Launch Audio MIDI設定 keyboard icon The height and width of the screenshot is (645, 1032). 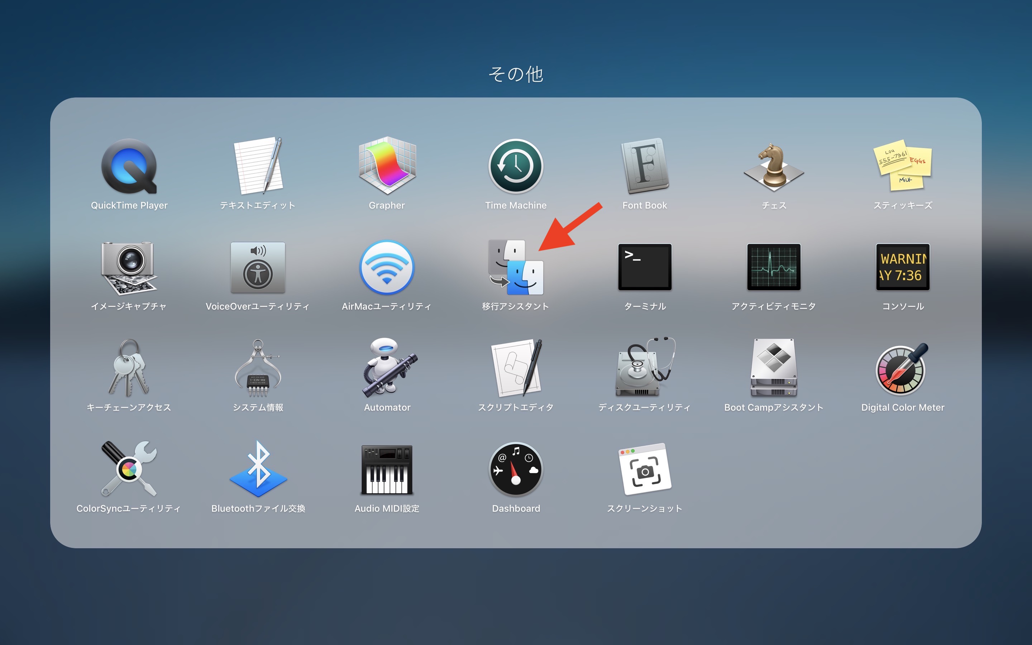coord(387,470)
